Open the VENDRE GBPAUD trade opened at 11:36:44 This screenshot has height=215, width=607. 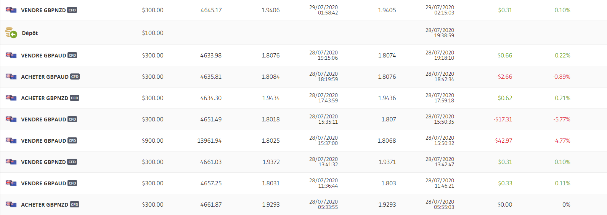43,183
